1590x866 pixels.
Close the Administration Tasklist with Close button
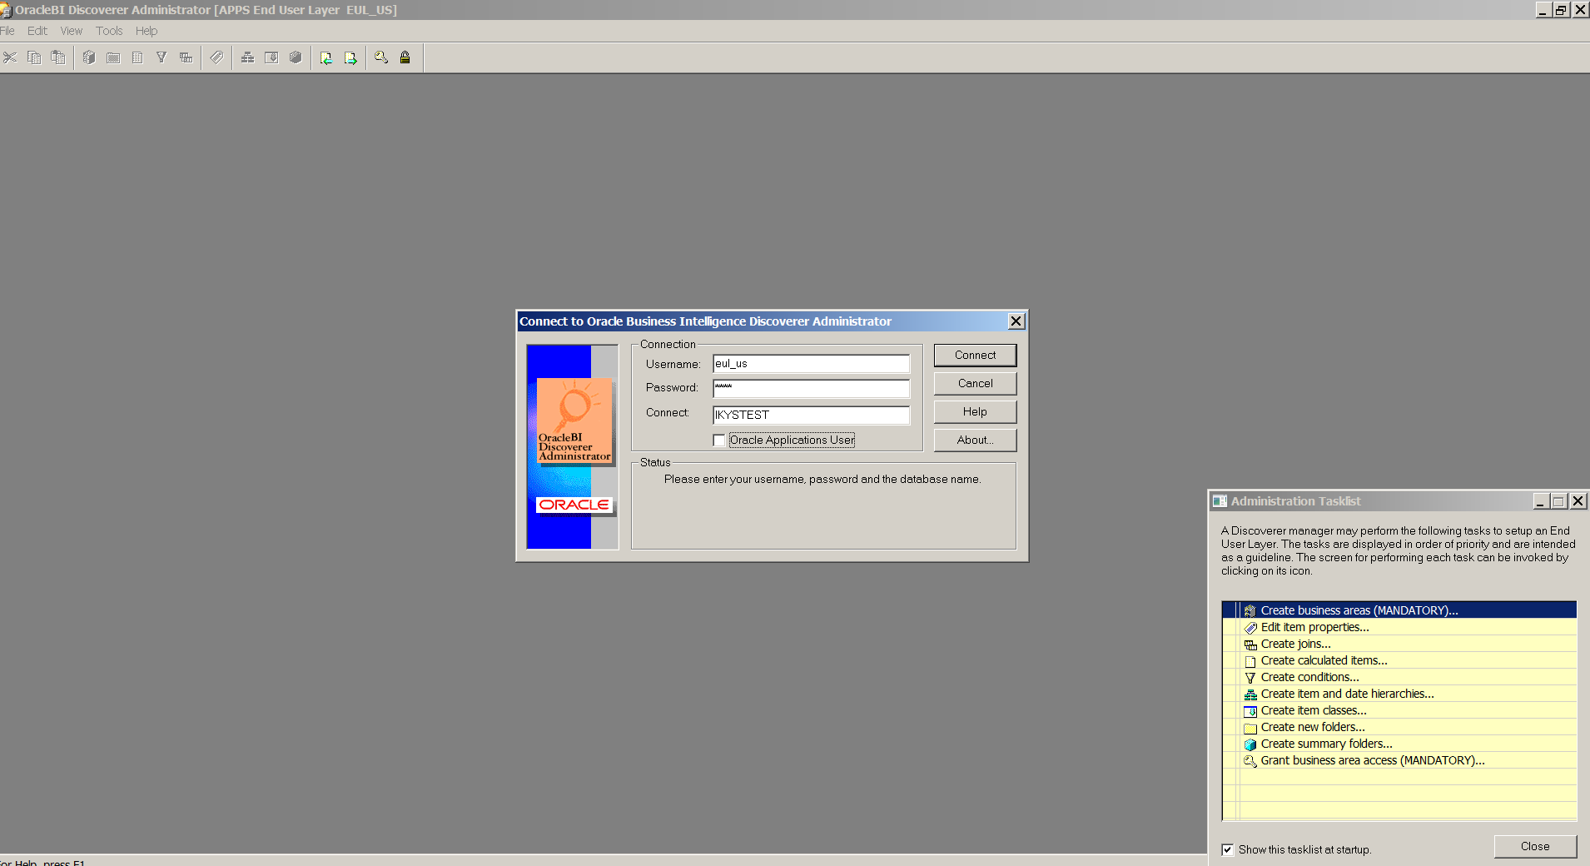click(x=1535, y=846)
